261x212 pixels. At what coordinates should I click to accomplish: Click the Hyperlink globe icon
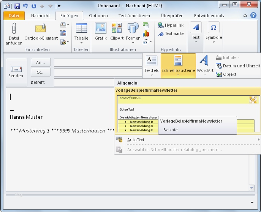pos(160,26)
